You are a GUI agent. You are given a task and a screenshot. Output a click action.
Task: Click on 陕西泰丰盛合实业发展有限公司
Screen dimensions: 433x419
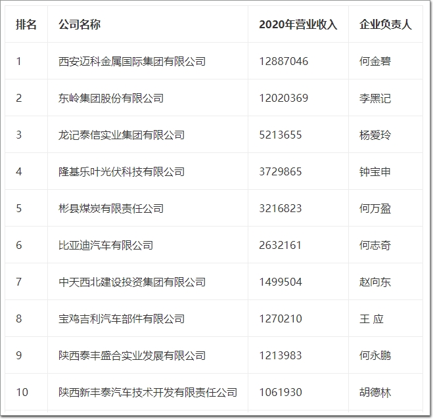[132, 355]
